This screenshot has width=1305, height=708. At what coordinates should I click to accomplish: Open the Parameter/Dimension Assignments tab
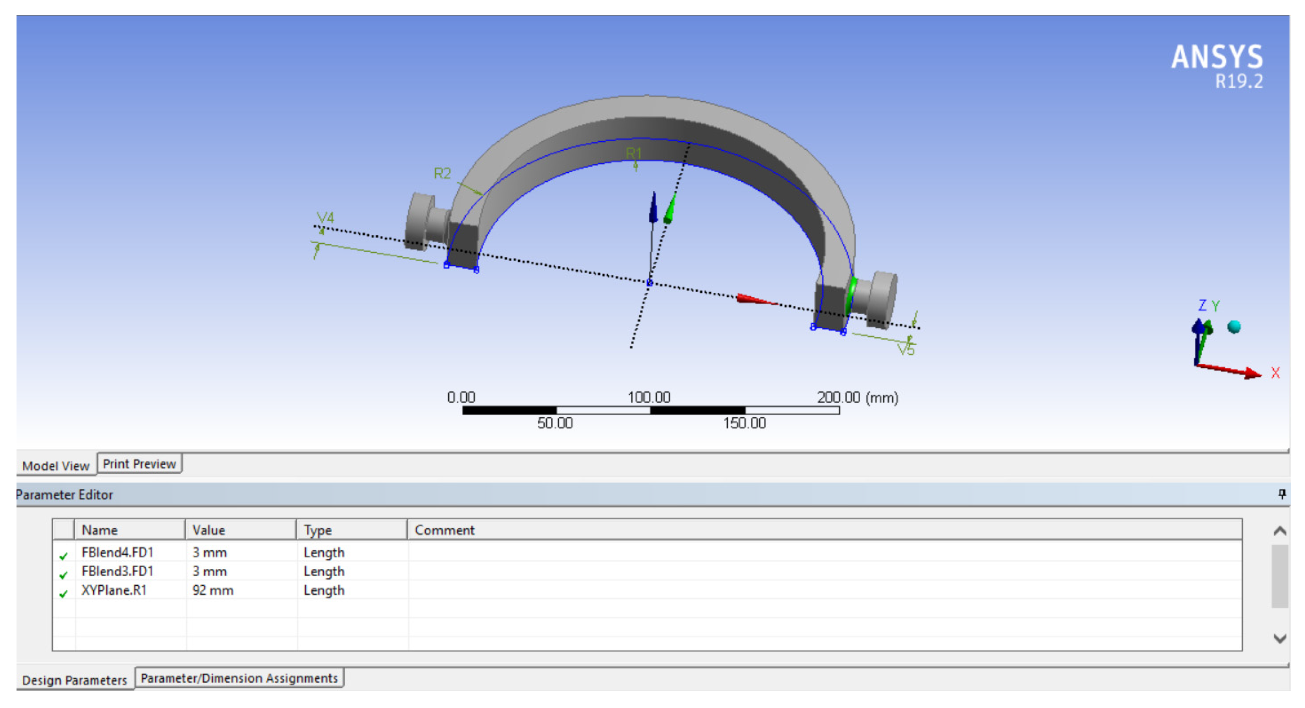coord(239,678)
